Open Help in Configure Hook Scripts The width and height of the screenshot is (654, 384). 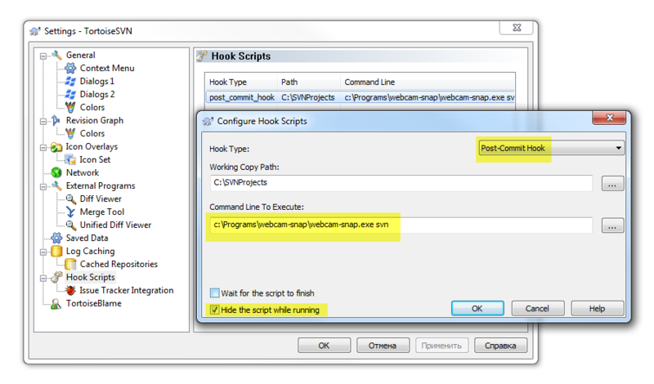pyautogui.click(x=597, y=309)
